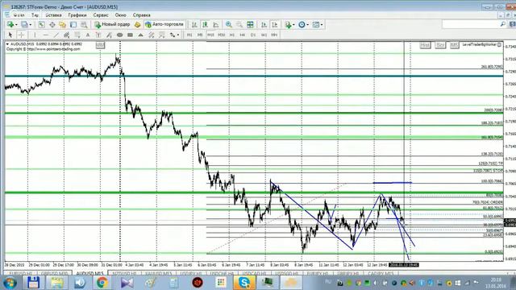
Task: Open the Data Window icon
Action: coord(52,25)
